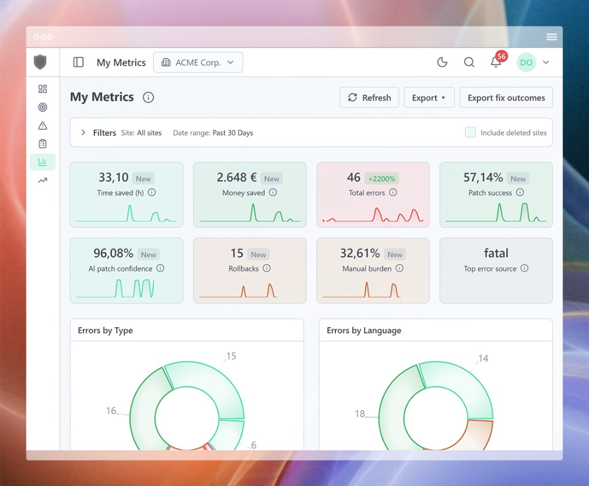Toggle the sidebar panel icon
This screenshot has width=589, height=486.
[x=78, y=62]
